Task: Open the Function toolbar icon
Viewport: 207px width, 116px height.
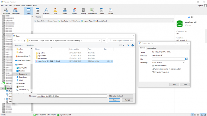Action: tap(46, 11)
